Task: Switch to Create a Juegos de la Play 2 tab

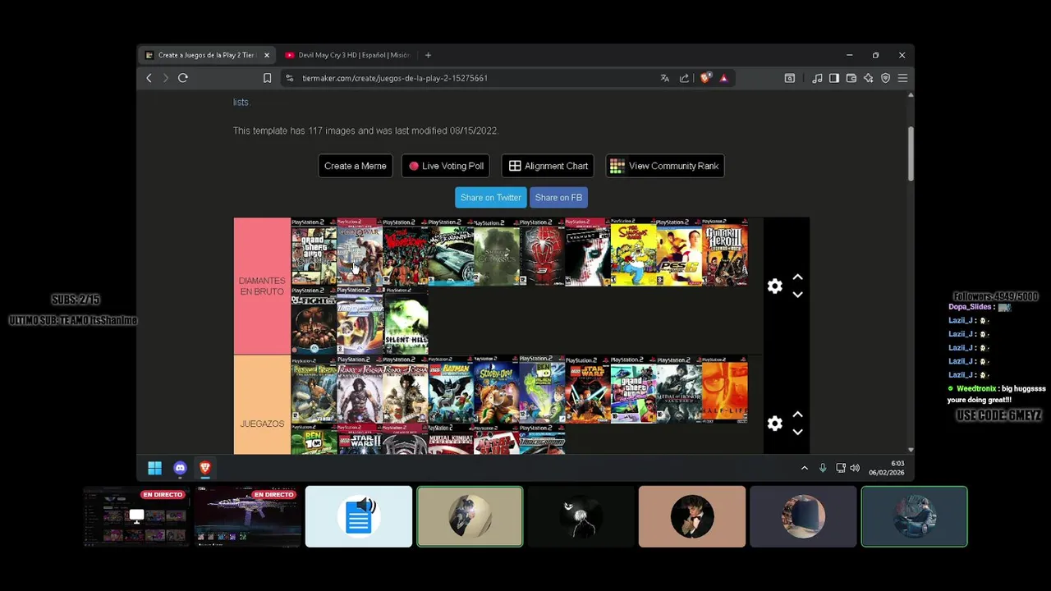Action: point(207,55)
